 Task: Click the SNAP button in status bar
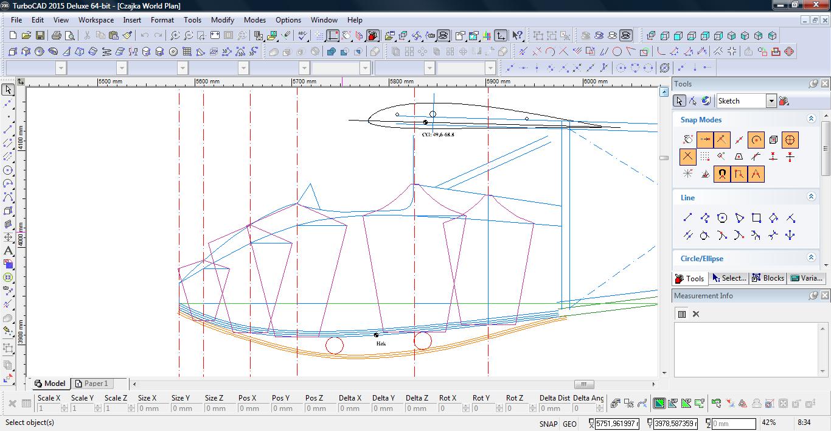pyautogui.click(x=548, y=424)
